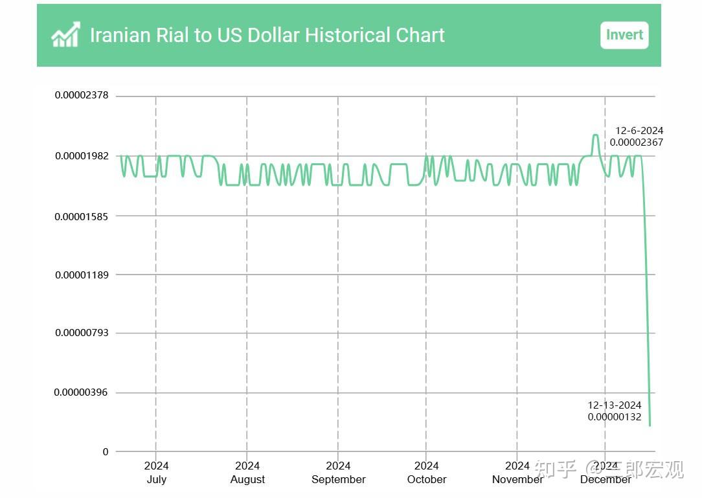The image size is (702, 498).
Task: Select the July 2024 axis label
Action: (156, 473)
